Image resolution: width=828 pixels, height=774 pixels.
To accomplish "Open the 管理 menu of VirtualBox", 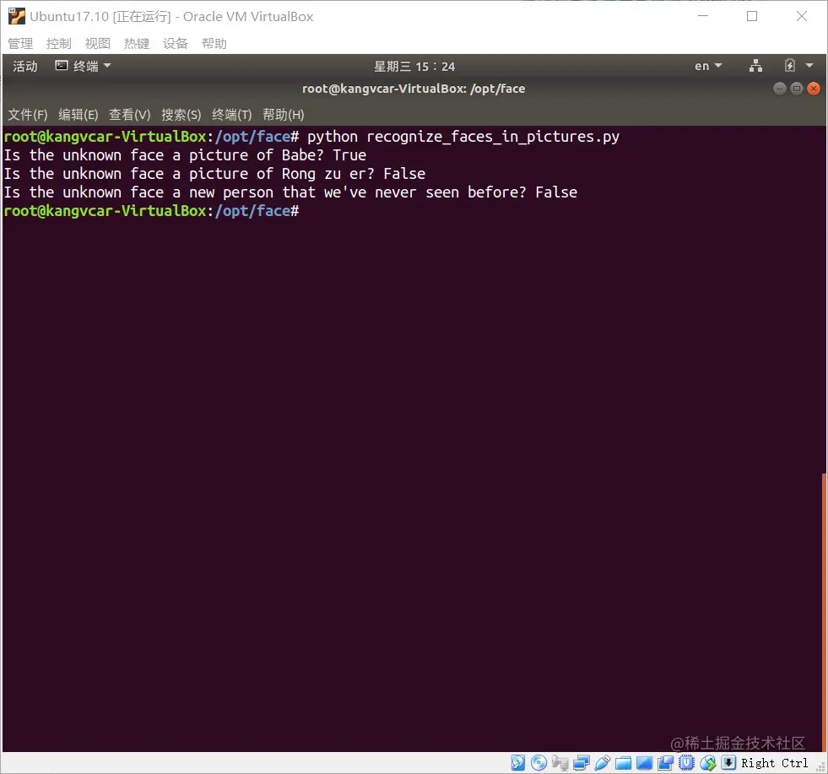I will pos(20,43).
